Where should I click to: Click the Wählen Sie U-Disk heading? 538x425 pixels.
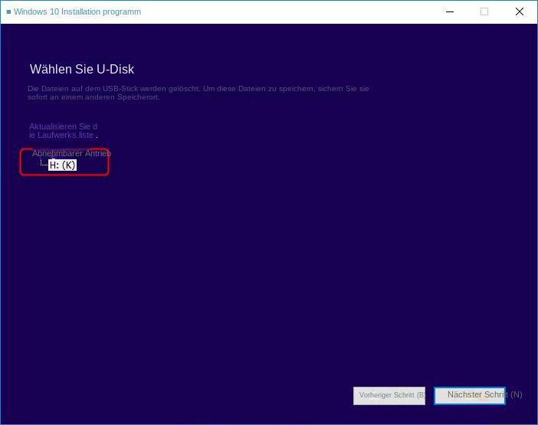[82, 69]
